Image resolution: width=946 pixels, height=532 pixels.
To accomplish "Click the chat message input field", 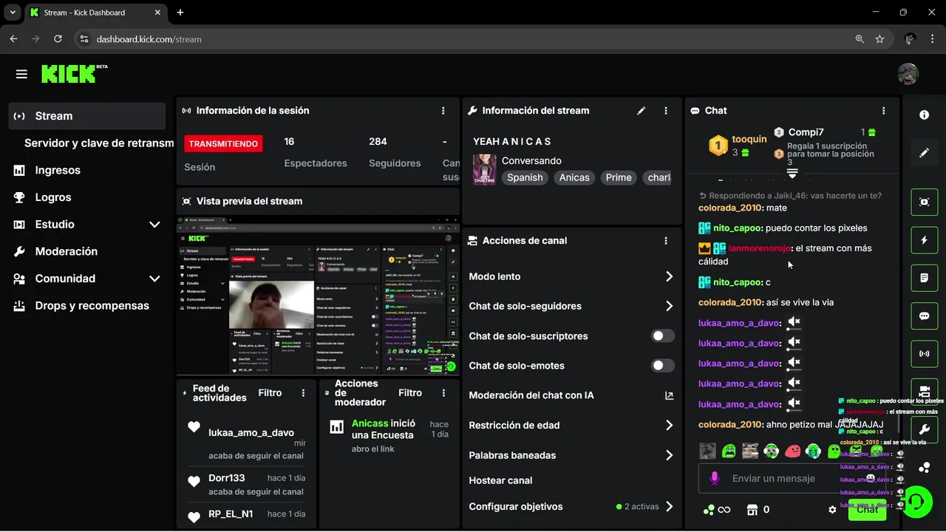I will click(791, 479).
